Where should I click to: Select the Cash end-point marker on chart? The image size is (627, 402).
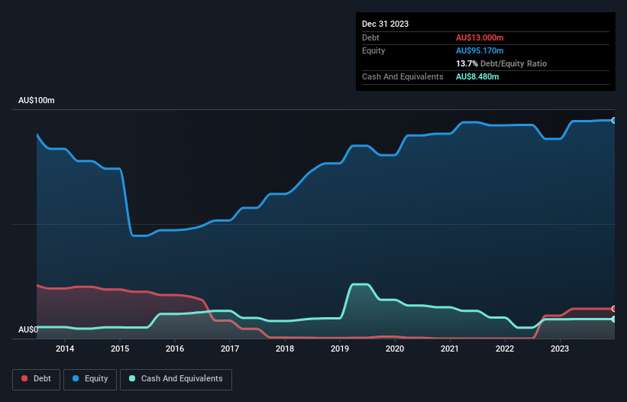pyautogui.click(x=614, y=319)
